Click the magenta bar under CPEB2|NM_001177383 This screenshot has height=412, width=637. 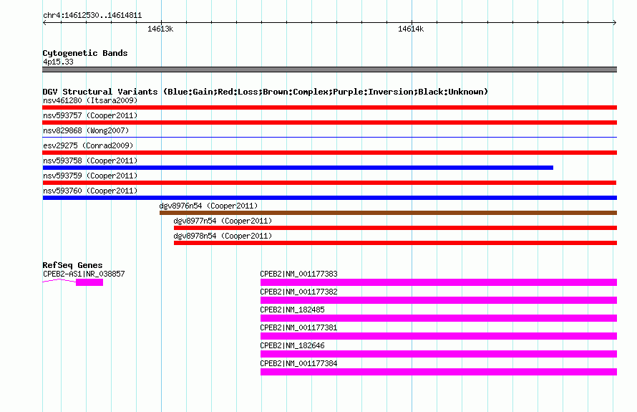pyautogui.click(x=438, y=282)
